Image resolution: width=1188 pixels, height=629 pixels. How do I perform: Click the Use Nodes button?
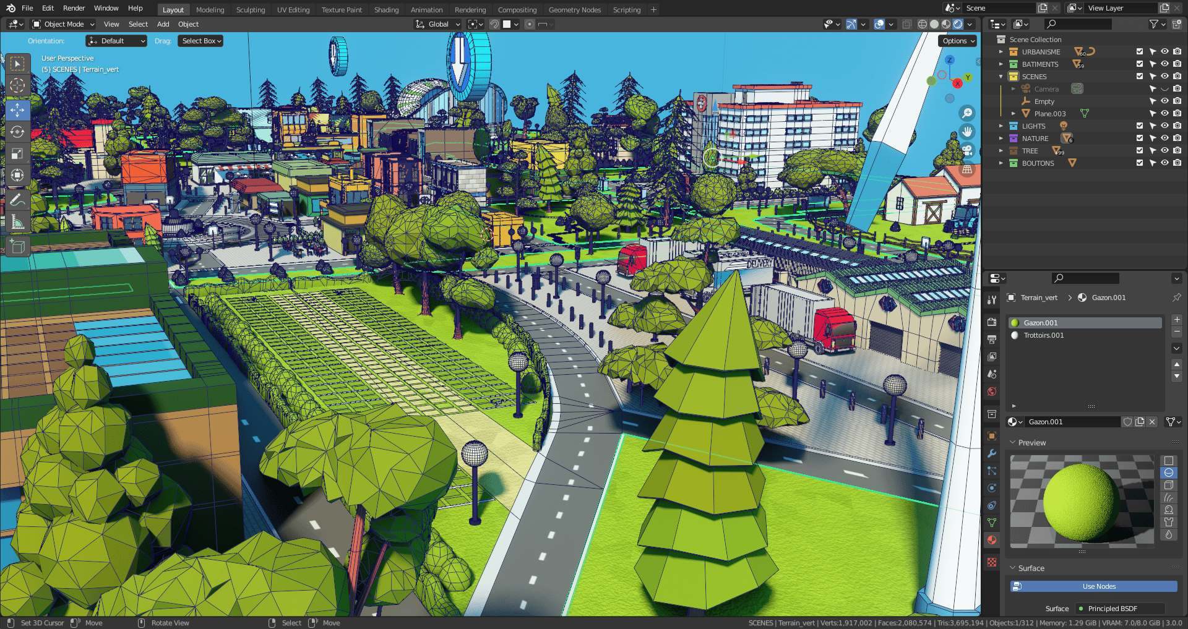pos(1098,586)
